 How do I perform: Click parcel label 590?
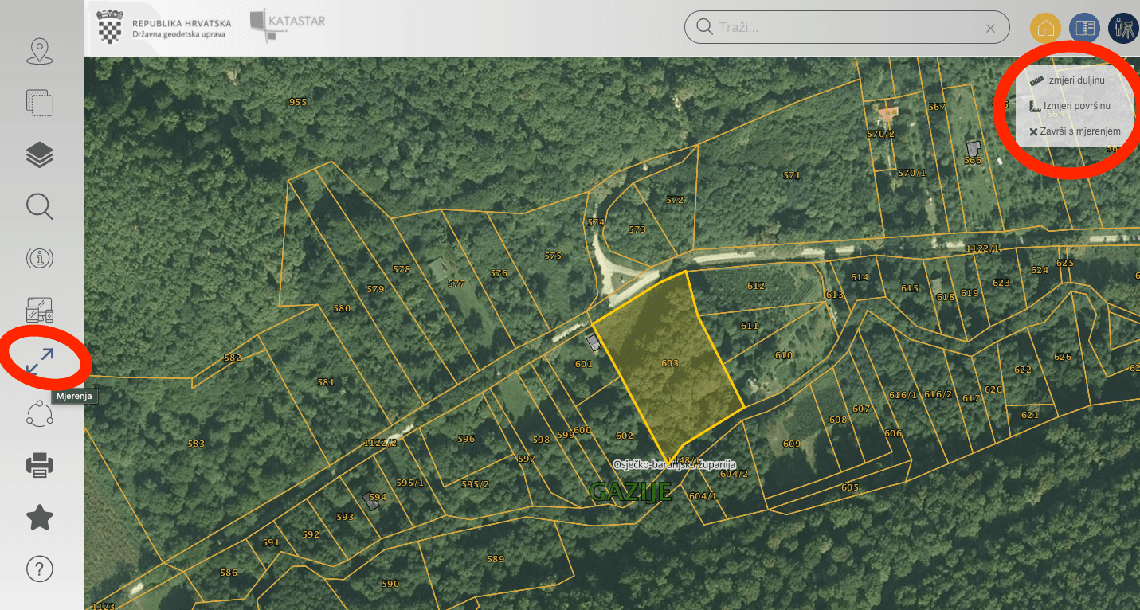(390, 584)
